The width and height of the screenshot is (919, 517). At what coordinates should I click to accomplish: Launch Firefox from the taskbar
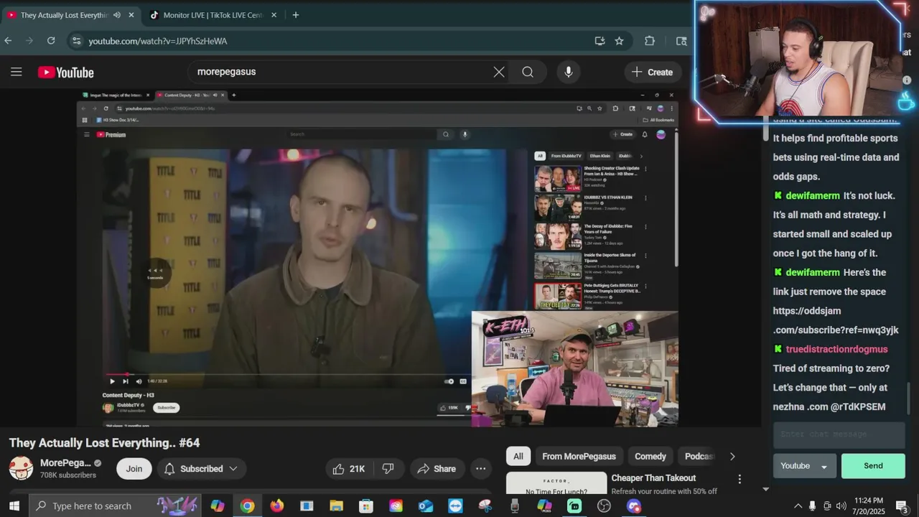tap(276, 506)
